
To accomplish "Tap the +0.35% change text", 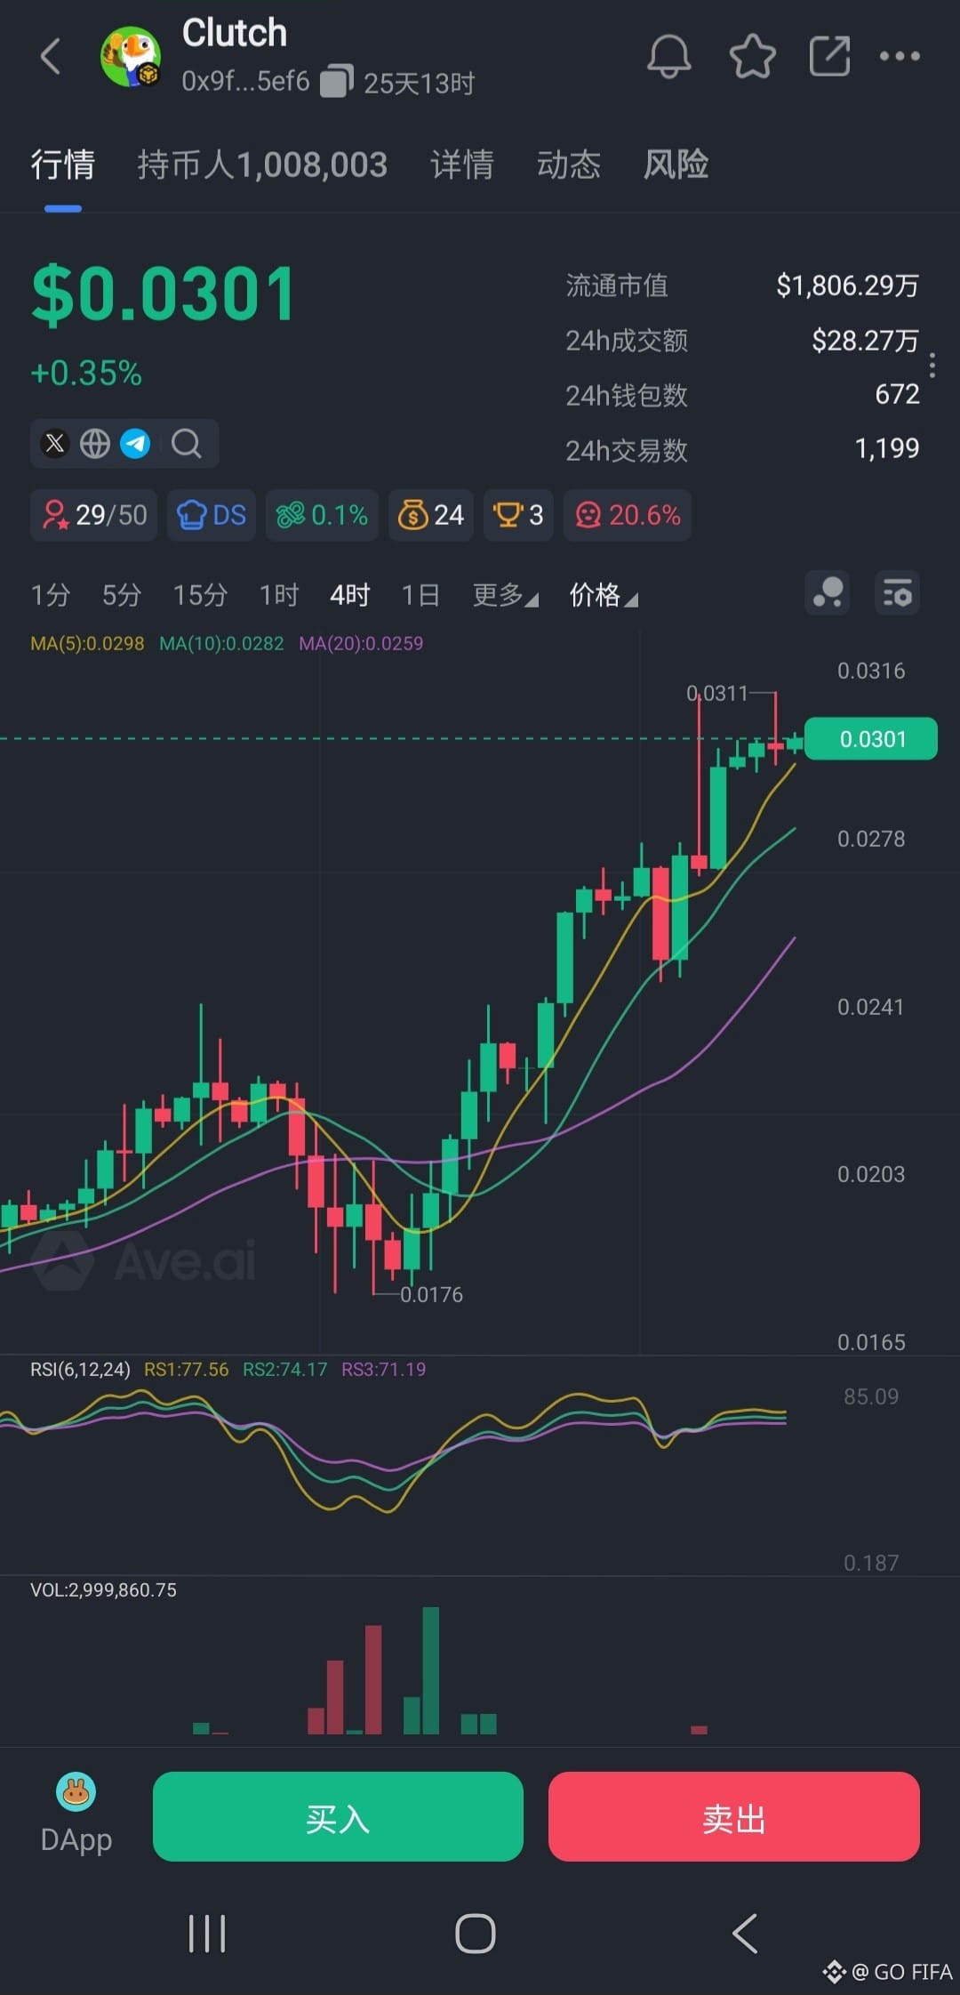I will click(x=86, y=374).
